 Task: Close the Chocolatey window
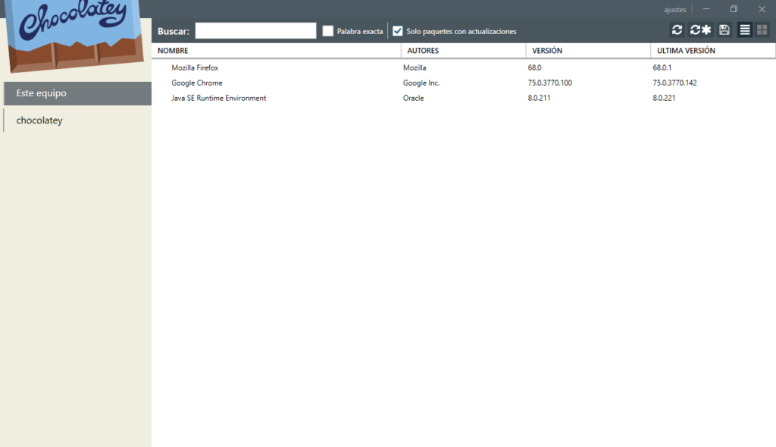tap(762, 9)
